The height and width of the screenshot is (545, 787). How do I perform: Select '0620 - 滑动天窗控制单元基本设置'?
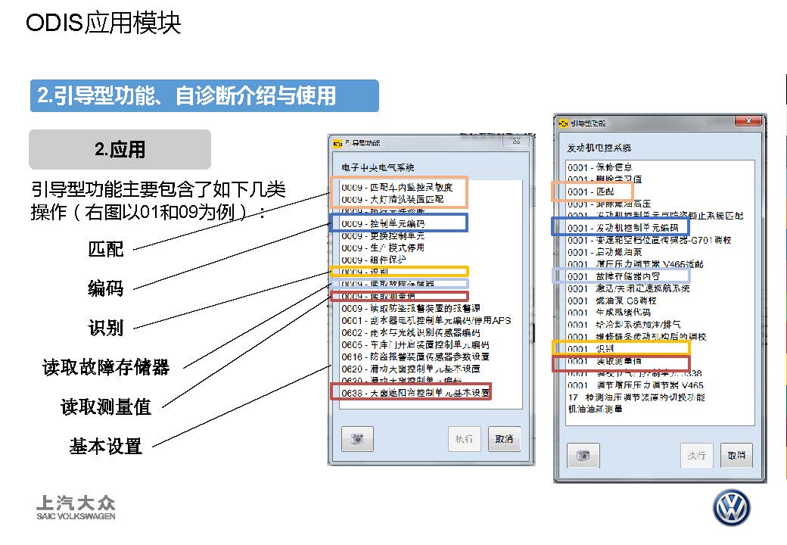[x=411, y=369]
